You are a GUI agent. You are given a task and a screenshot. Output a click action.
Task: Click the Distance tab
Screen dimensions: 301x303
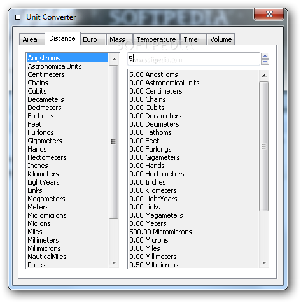click(x=62, y=38)
